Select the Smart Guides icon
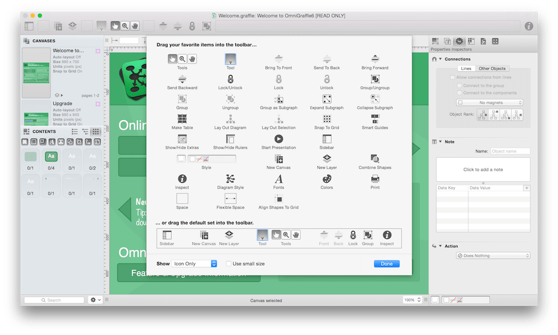Image resolution: width=558 pixels, height=335 pixels. tap(375, 119)
